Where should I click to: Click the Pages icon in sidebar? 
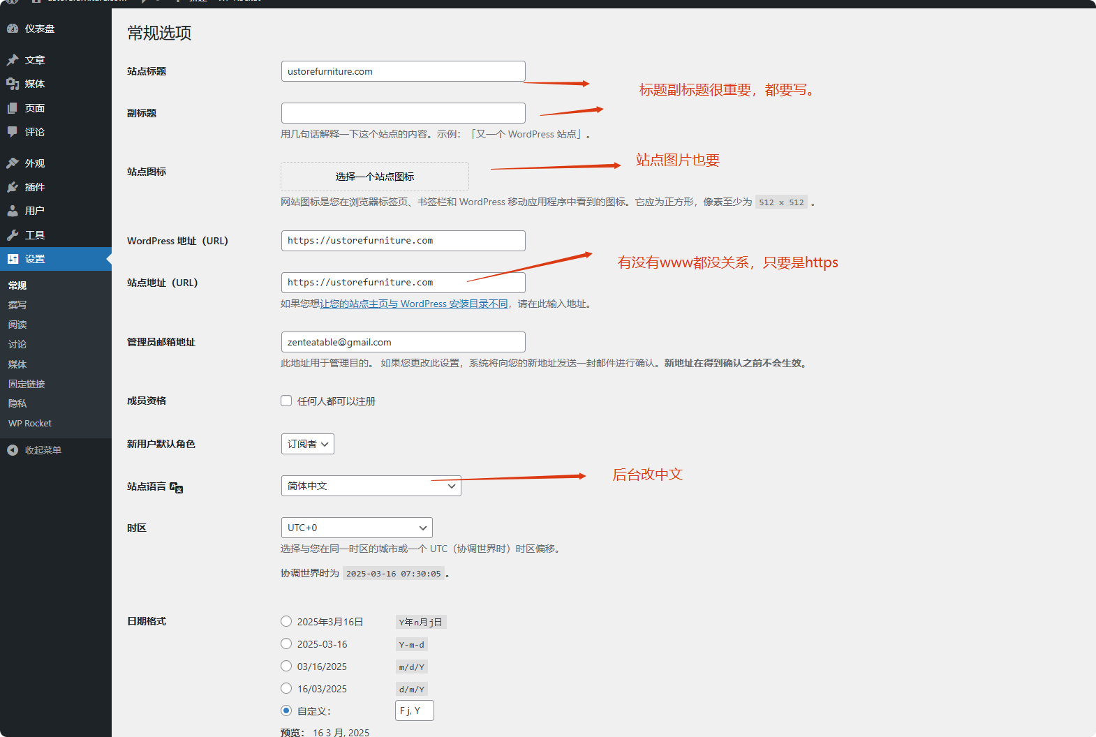click(x=13, y=108)
